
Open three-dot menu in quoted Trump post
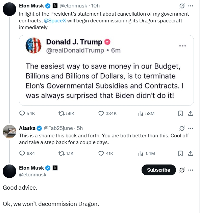[x=182, y=46]
